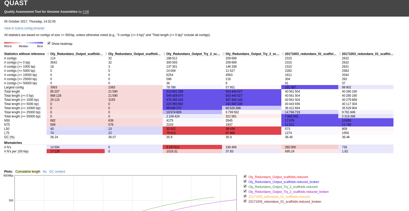Toggle 20171003_redundans_01_scaffolds.reduced_broken legend checkbox

[x=245, y=201]
